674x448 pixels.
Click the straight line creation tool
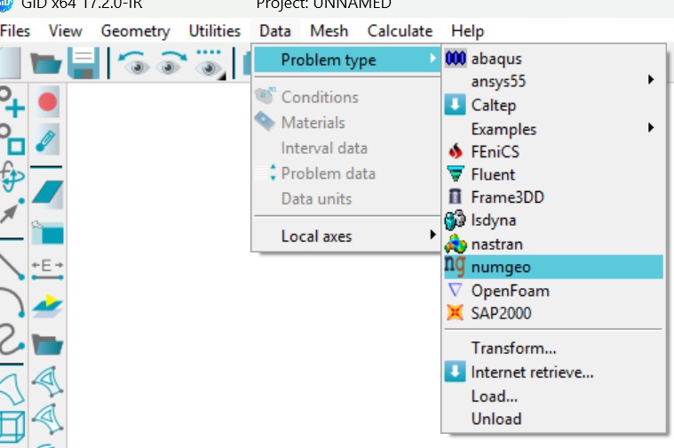12,265
